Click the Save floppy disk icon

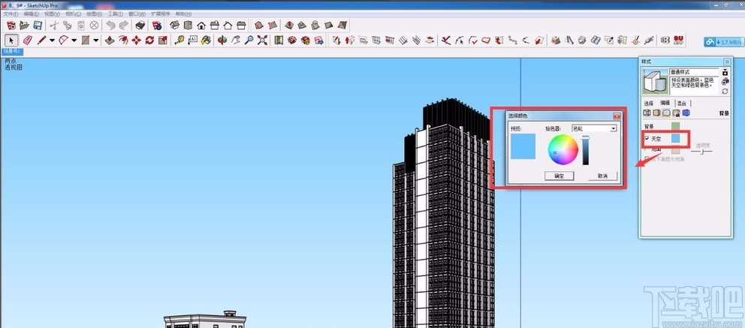pyautogui.click(x=38, y=26)
